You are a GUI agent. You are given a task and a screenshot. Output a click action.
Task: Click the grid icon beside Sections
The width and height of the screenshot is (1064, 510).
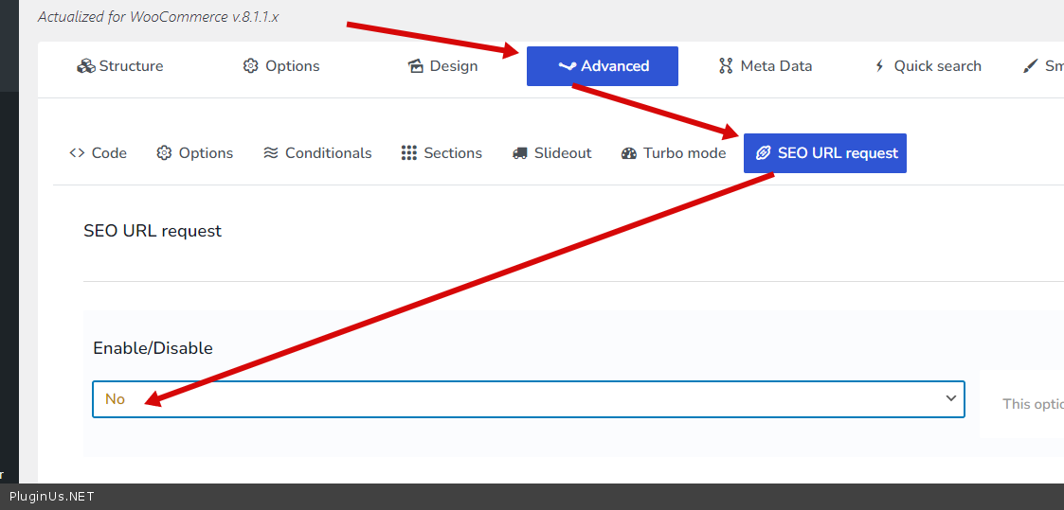click(x=409, y=153)
